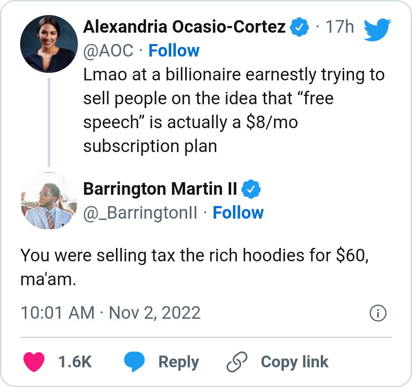Open the Alexandria Ocasio-Cortez display name
Screen dimensions: 412x387
[x=185, y=27]
